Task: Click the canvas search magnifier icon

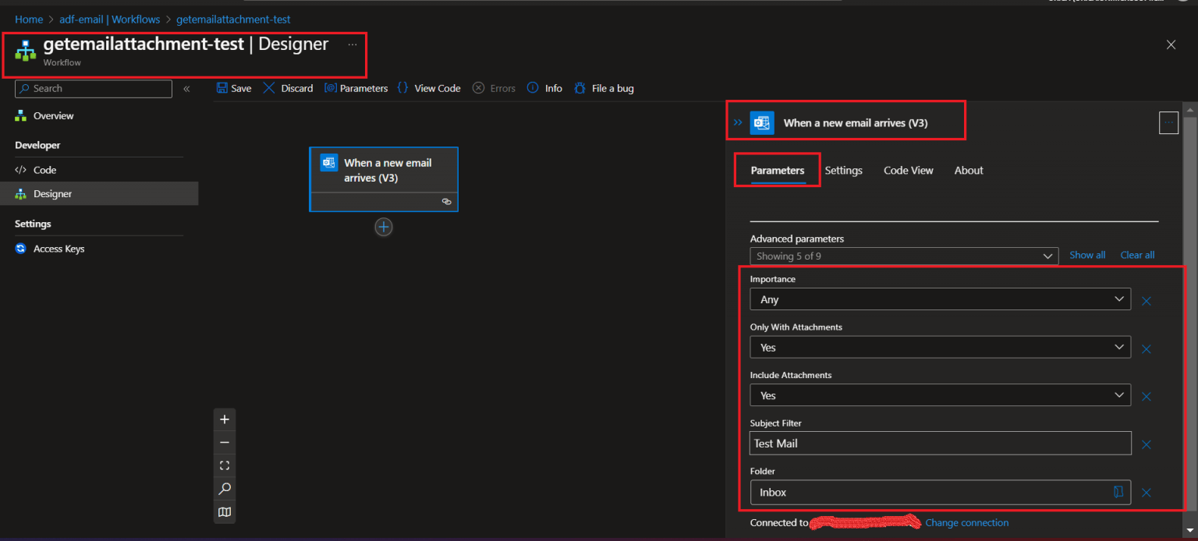Action: pyautogui.click(x=225, y=489)
